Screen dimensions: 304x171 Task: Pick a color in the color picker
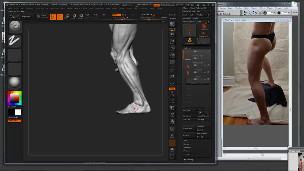(15, 98)
